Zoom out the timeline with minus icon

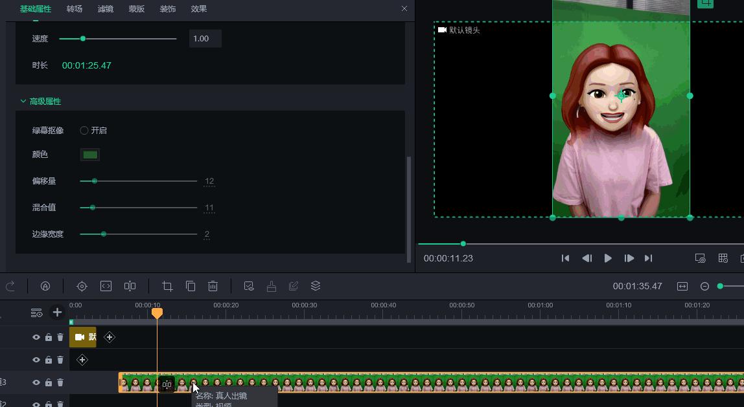tap(704, 286)
